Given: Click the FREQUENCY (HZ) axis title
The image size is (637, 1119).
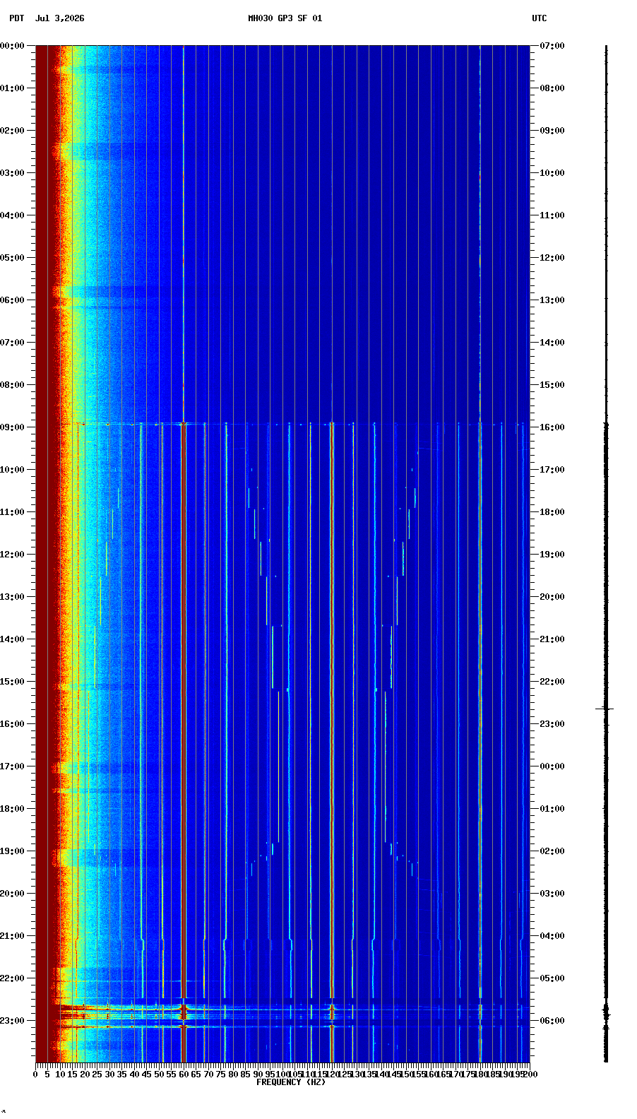Looking at the screenshot, I should pyautogui.click(x=291, y=1082).
